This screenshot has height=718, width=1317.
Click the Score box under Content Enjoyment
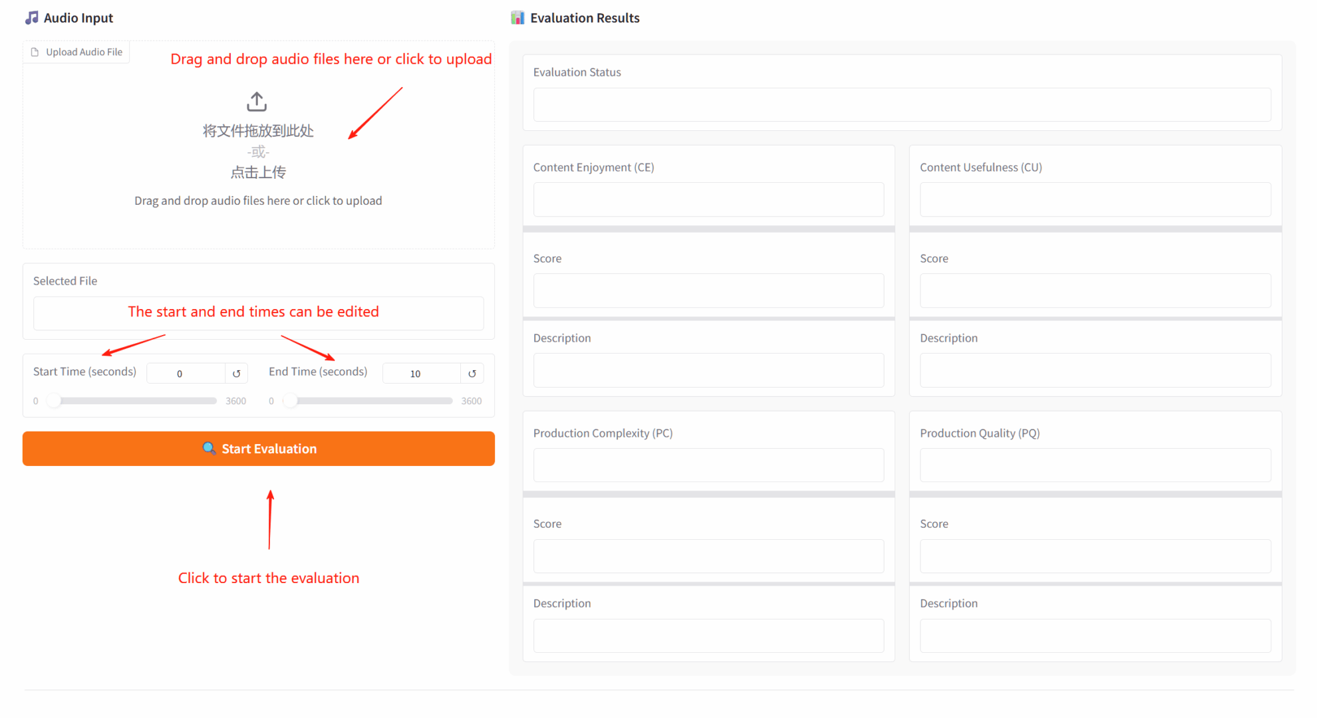708,291
